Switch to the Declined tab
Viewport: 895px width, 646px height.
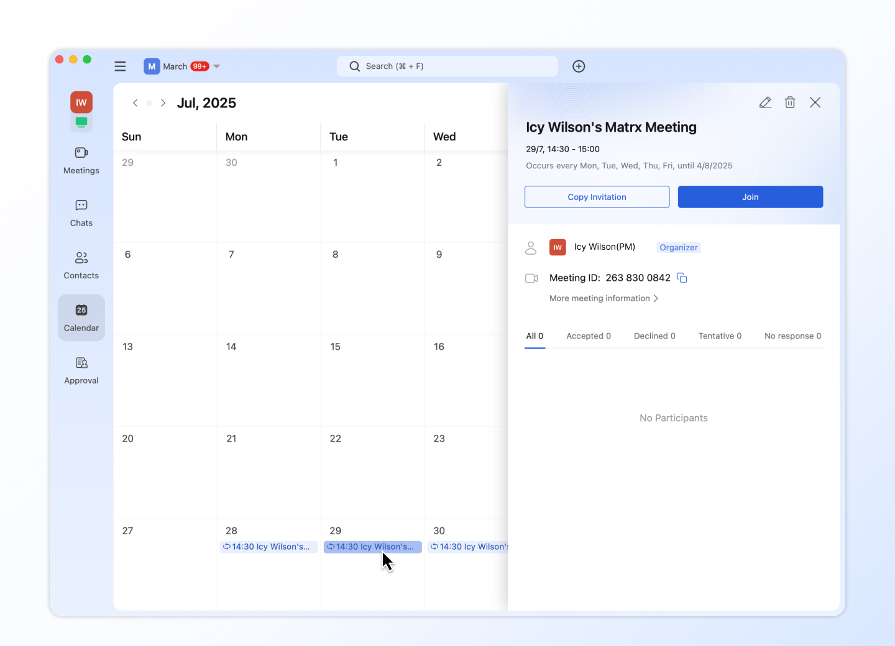(654, 336)
